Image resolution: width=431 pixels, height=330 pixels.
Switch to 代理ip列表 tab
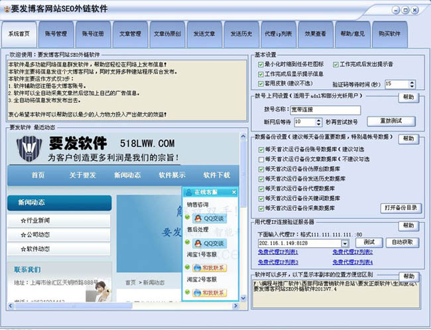pos(278,34)
